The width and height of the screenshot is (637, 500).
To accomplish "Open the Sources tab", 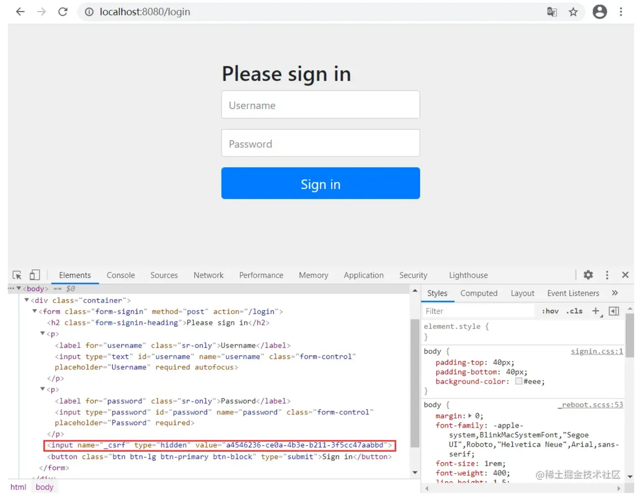I will click(164, 275).
